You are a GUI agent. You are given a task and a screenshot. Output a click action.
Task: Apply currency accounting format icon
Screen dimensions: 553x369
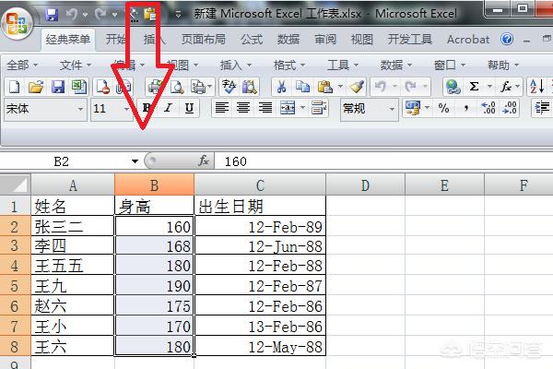coord(413,108)
